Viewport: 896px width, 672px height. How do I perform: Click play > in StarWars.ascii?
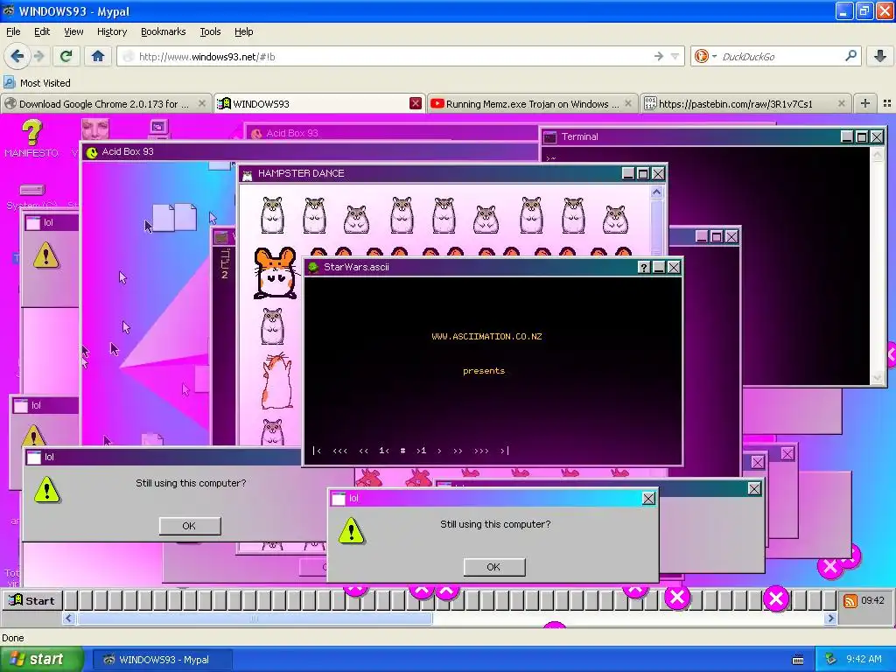(x=439, y=451)
